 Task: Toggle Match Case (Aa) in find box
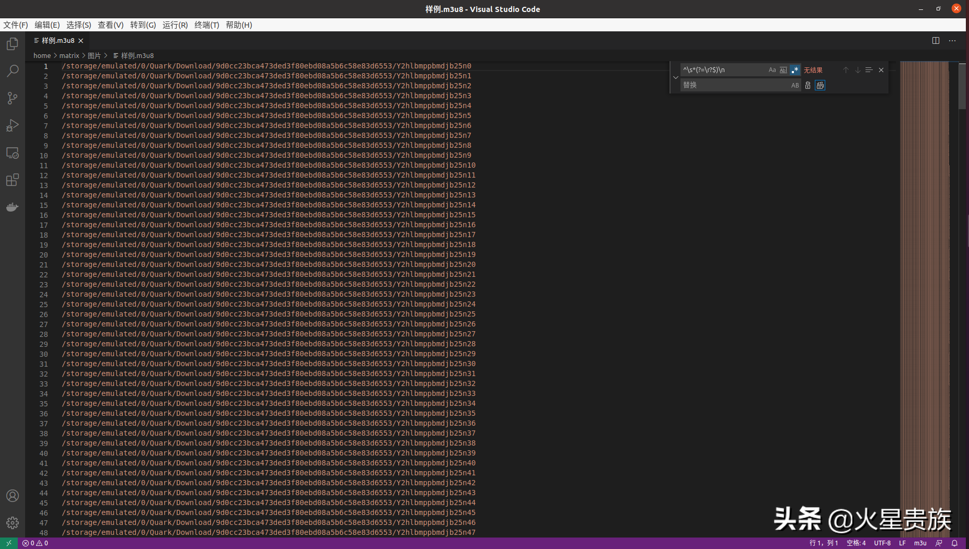[772, 70]
